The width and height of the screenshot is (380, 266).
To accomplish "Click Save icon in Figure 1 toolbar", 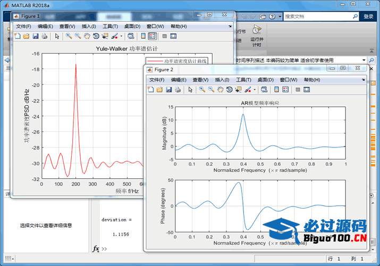I will tap(36, 36).
